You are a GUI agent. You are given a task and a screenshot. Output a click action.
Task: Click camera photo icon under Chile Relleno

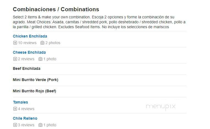[40, 125]
